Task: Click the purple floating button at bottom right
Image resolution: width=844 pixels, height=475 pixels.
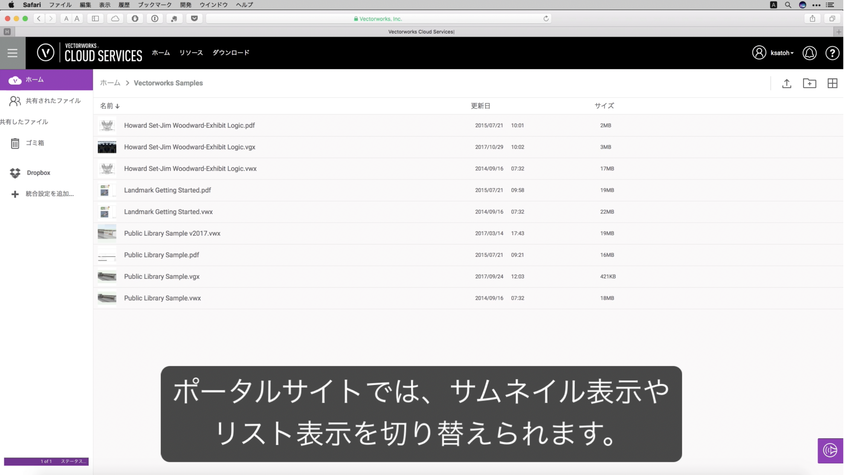Action: click(830, 450)
